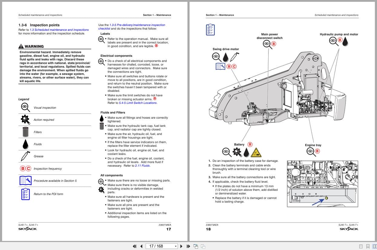The width and height of the screenshot is (377, 250).
Task: Click the go-to-previous-view icon
Action: click(x=196, y=246)
